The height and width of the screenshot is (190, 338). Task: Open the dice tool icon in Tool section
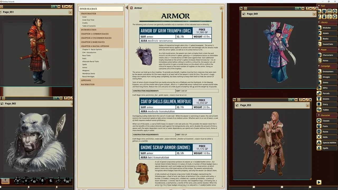pyautogui.click(x=335, y=11)
